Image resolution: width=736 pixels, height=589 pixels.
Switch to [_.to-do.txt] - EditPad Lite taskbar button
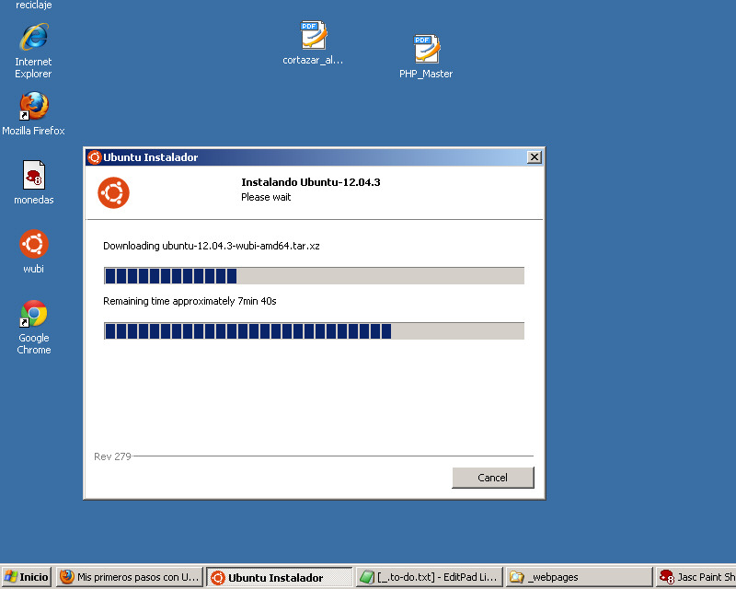pos(430,577)
